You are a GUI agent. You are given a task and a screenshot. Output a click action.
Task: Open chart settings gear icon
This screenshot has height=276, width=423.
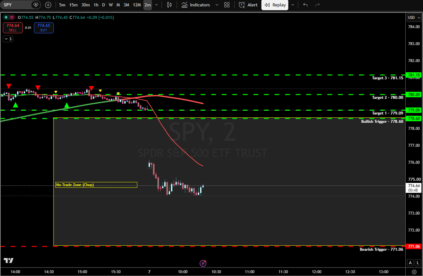click(414, 272)
